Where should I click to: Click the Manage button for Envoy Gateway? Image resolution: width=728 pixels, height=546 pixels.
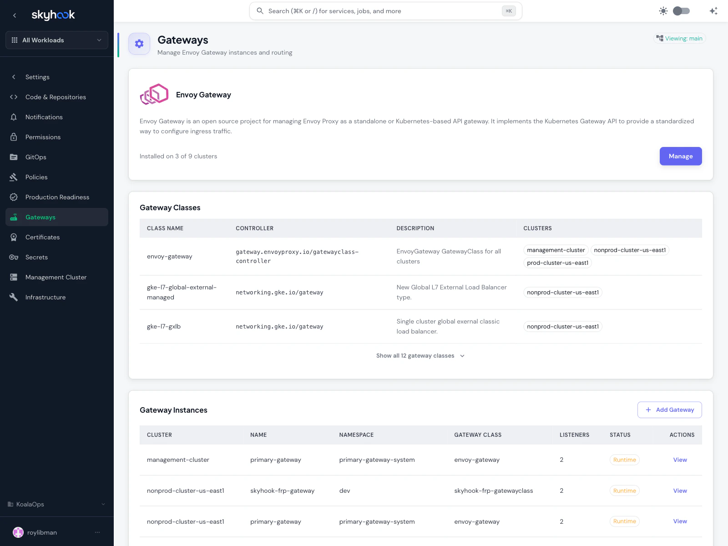coord(681,156)
